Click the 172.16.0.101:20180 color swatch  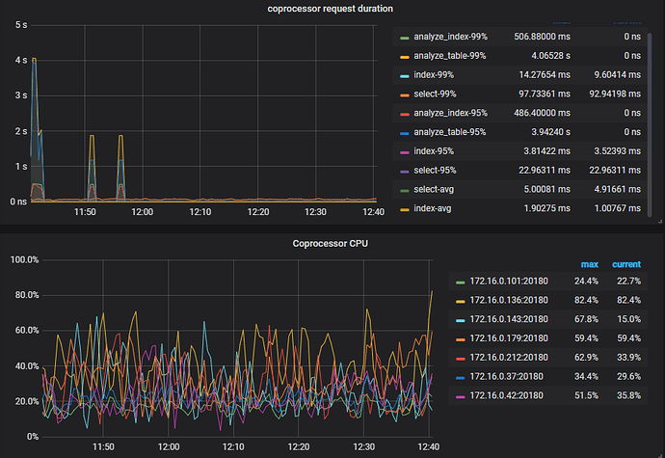coord(460,282)
